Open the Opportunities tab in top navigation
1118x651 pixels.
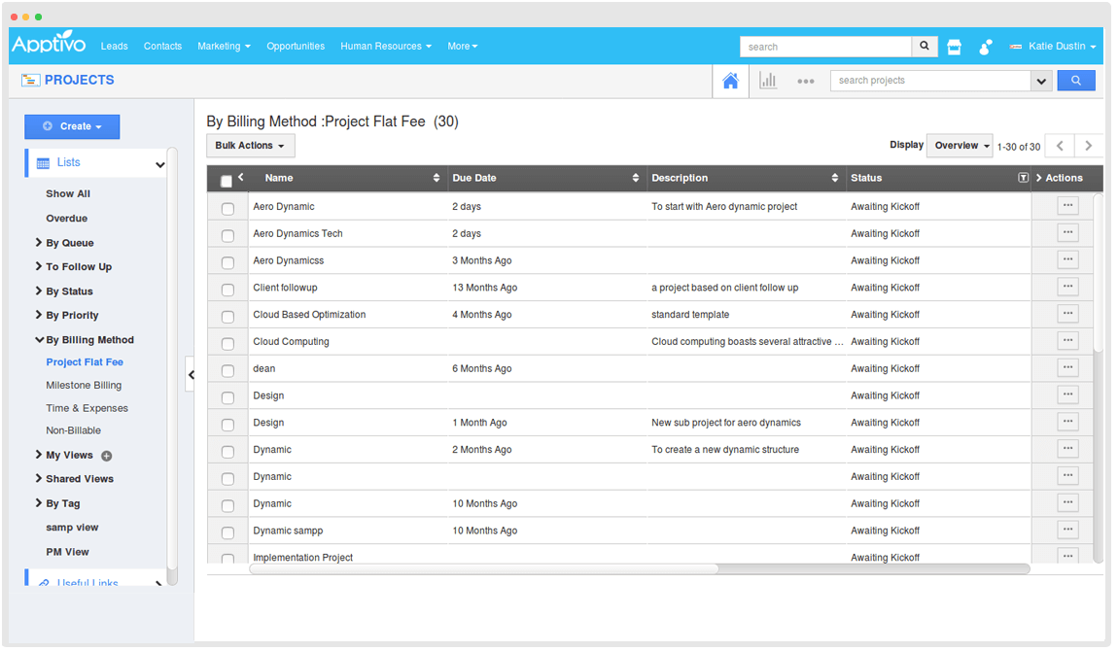(x=296, y=47)
